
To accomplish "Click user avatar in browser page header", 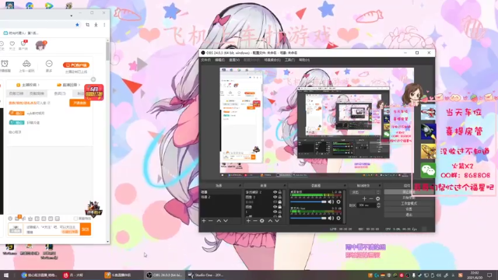I will click(40, 45).
